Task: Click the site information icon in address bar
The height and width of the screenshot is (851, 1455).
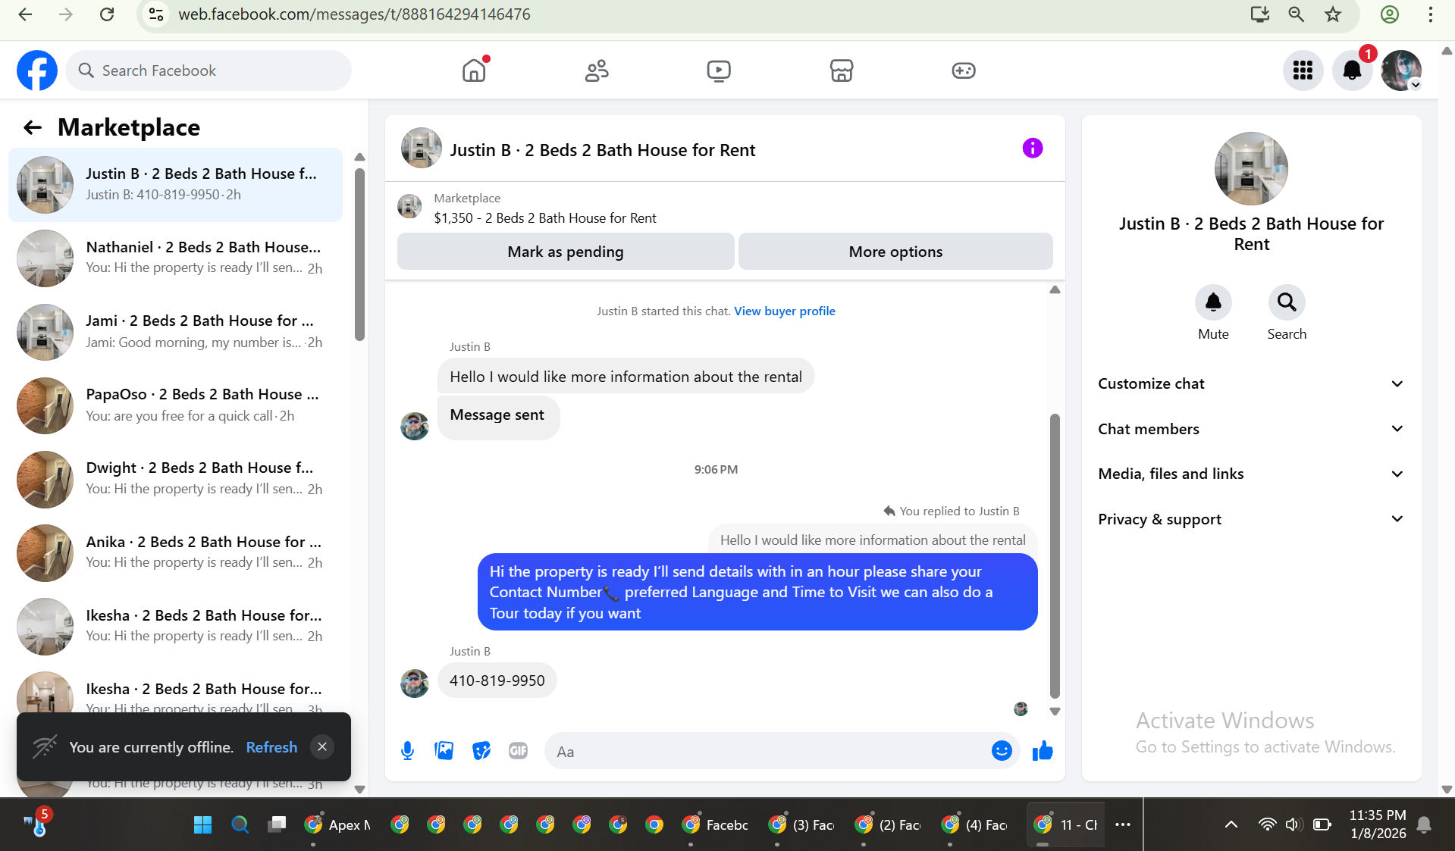Action: 156,14
